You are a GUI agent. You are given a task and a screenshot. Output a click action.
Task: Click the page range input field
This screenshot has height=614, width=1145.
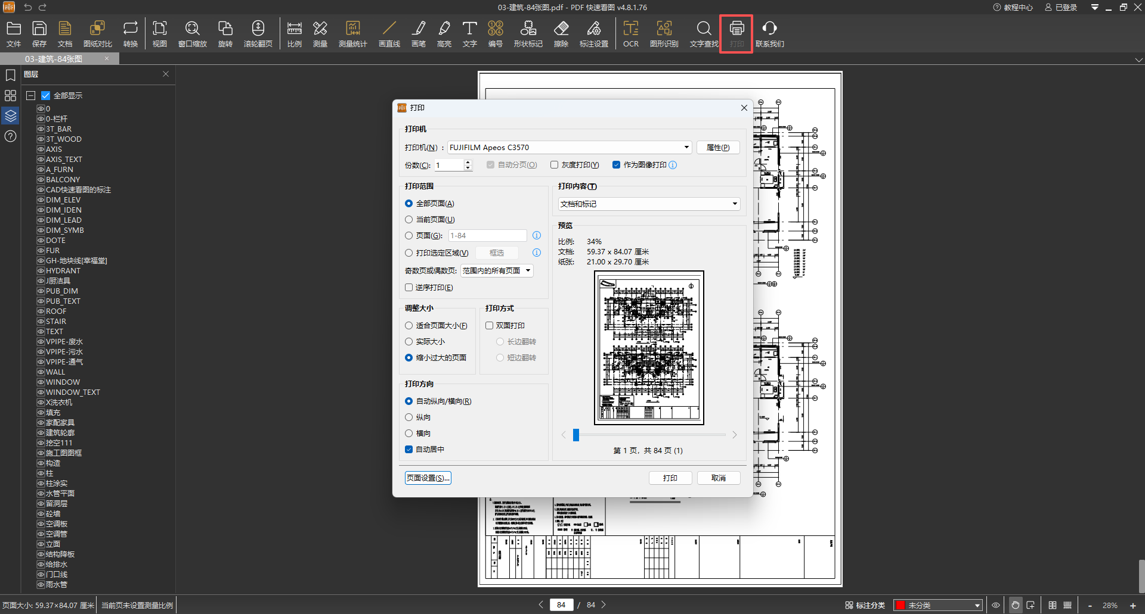[x=487, y=236]
